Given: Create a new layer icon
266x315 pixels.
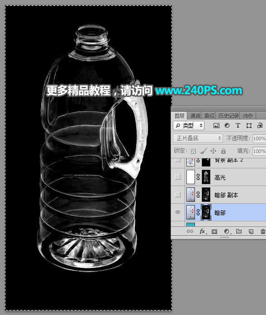Looking at the screenshot, I should [251, 232].
